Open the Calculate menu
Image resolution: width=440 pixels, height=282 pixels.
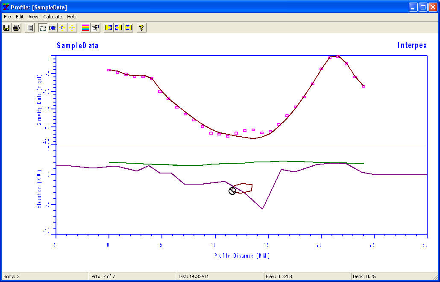[53, 17]
